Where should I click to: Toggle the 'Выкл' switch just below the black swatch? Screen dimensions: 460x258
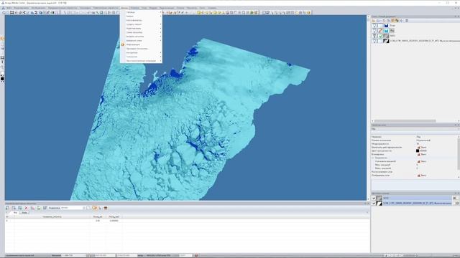[422, 154]
